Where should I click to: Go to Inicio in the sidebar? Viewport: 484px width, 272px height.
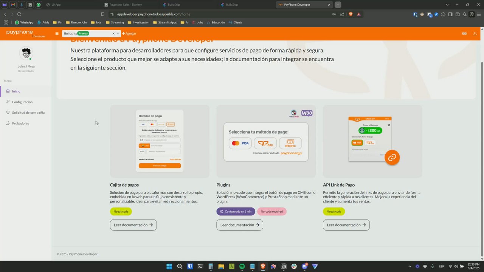point(26,91)
